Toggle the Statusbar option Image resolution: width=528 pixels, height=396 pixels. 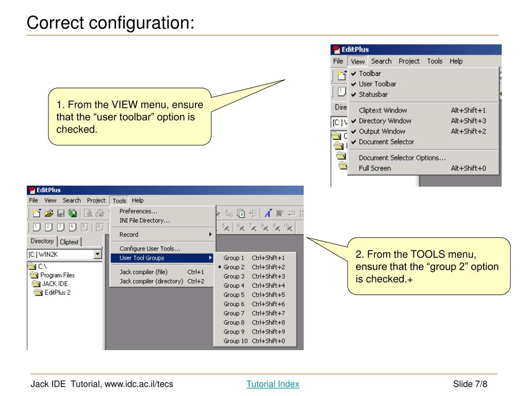pyautogui.click(x=423, y=94)
